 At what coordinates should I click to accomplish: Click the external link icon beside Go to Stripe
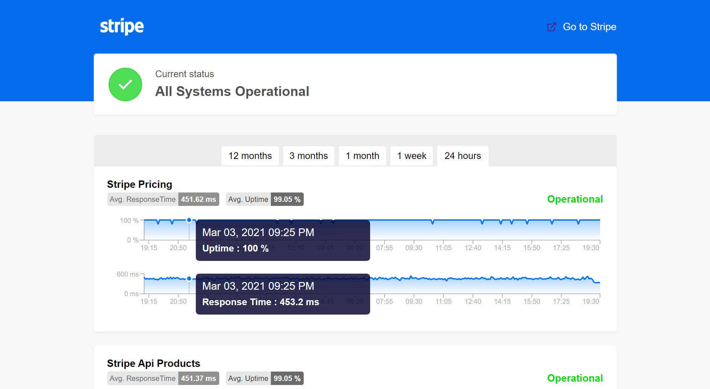[552, 27]
